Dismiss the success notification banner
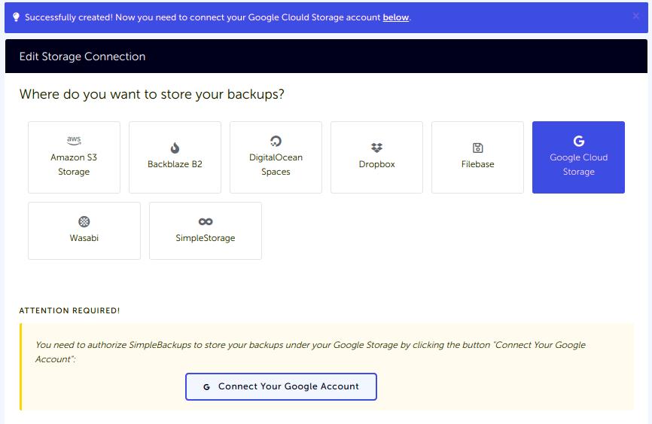This screenshot has width=652, height=424. [x=636, y=16]
